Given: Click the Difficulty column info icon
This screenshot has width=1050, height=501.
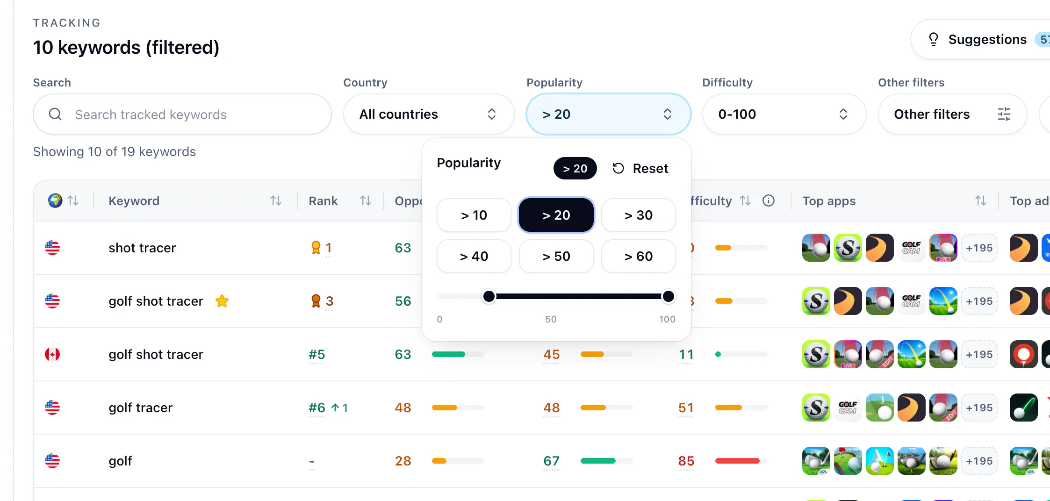Looking at the screenshot, I should coord(769,201).
